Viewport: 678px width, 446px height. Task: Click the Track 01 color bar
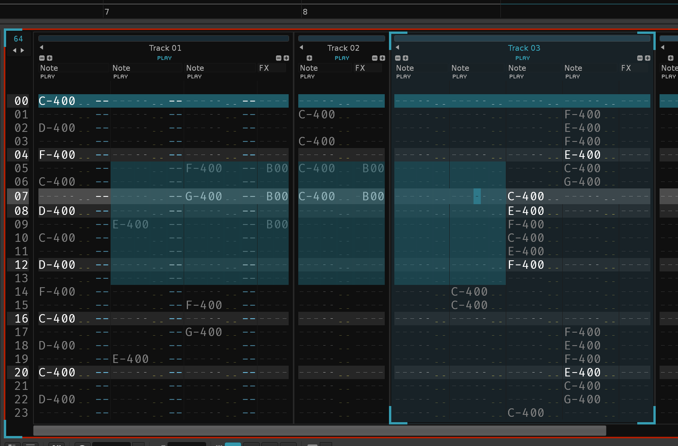click(x=163, y=38)
